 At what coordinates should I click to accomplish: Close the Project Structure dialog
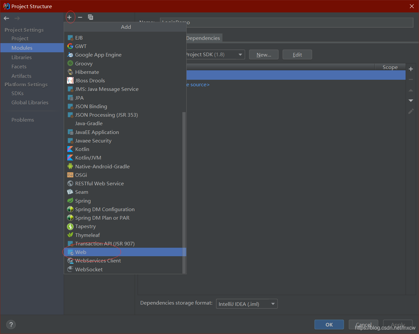click(x=411, y=6)
